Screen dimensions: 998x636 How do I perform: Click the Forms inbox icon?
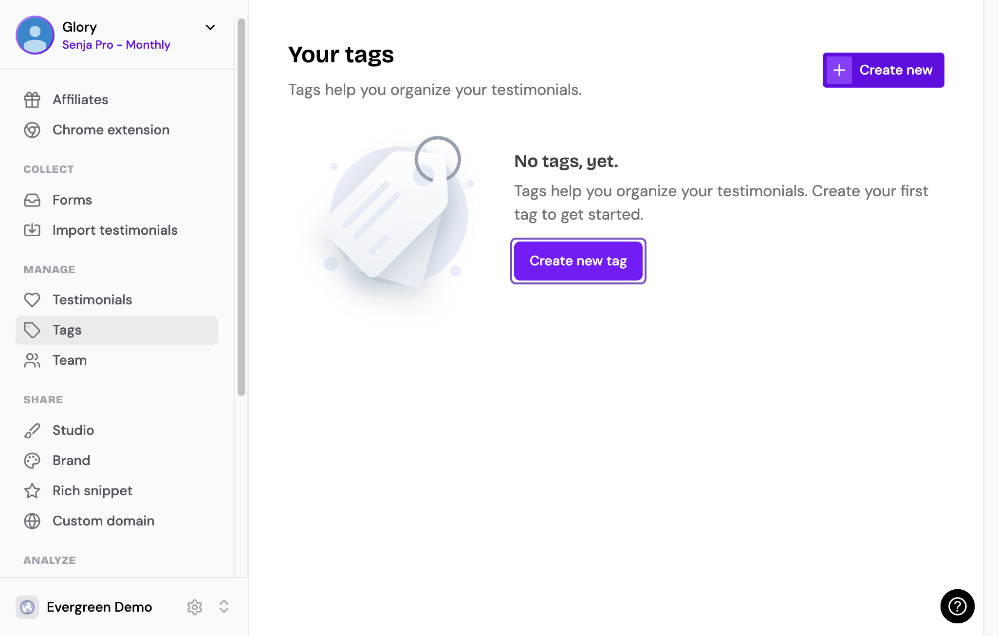click(32, 200)
